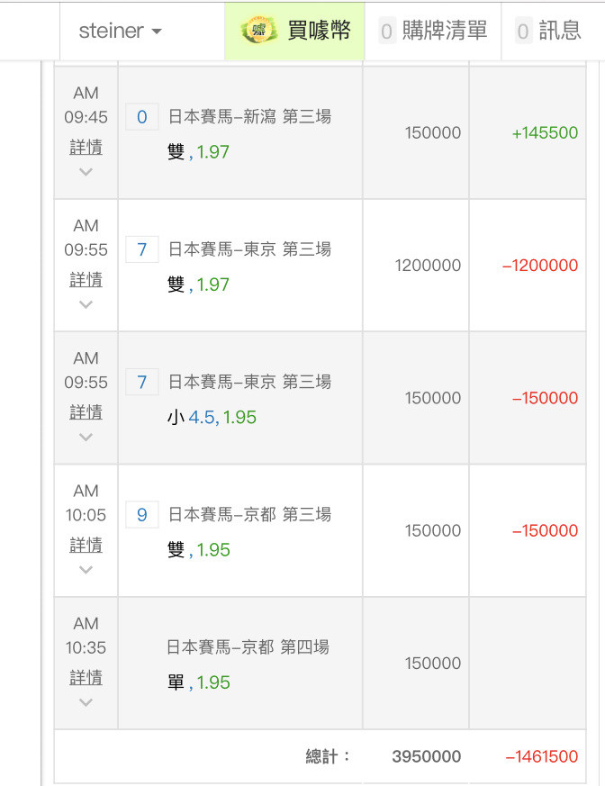
Task: Open 詳情 for the 10:05 bet
Action: click(x=86, y=545)
